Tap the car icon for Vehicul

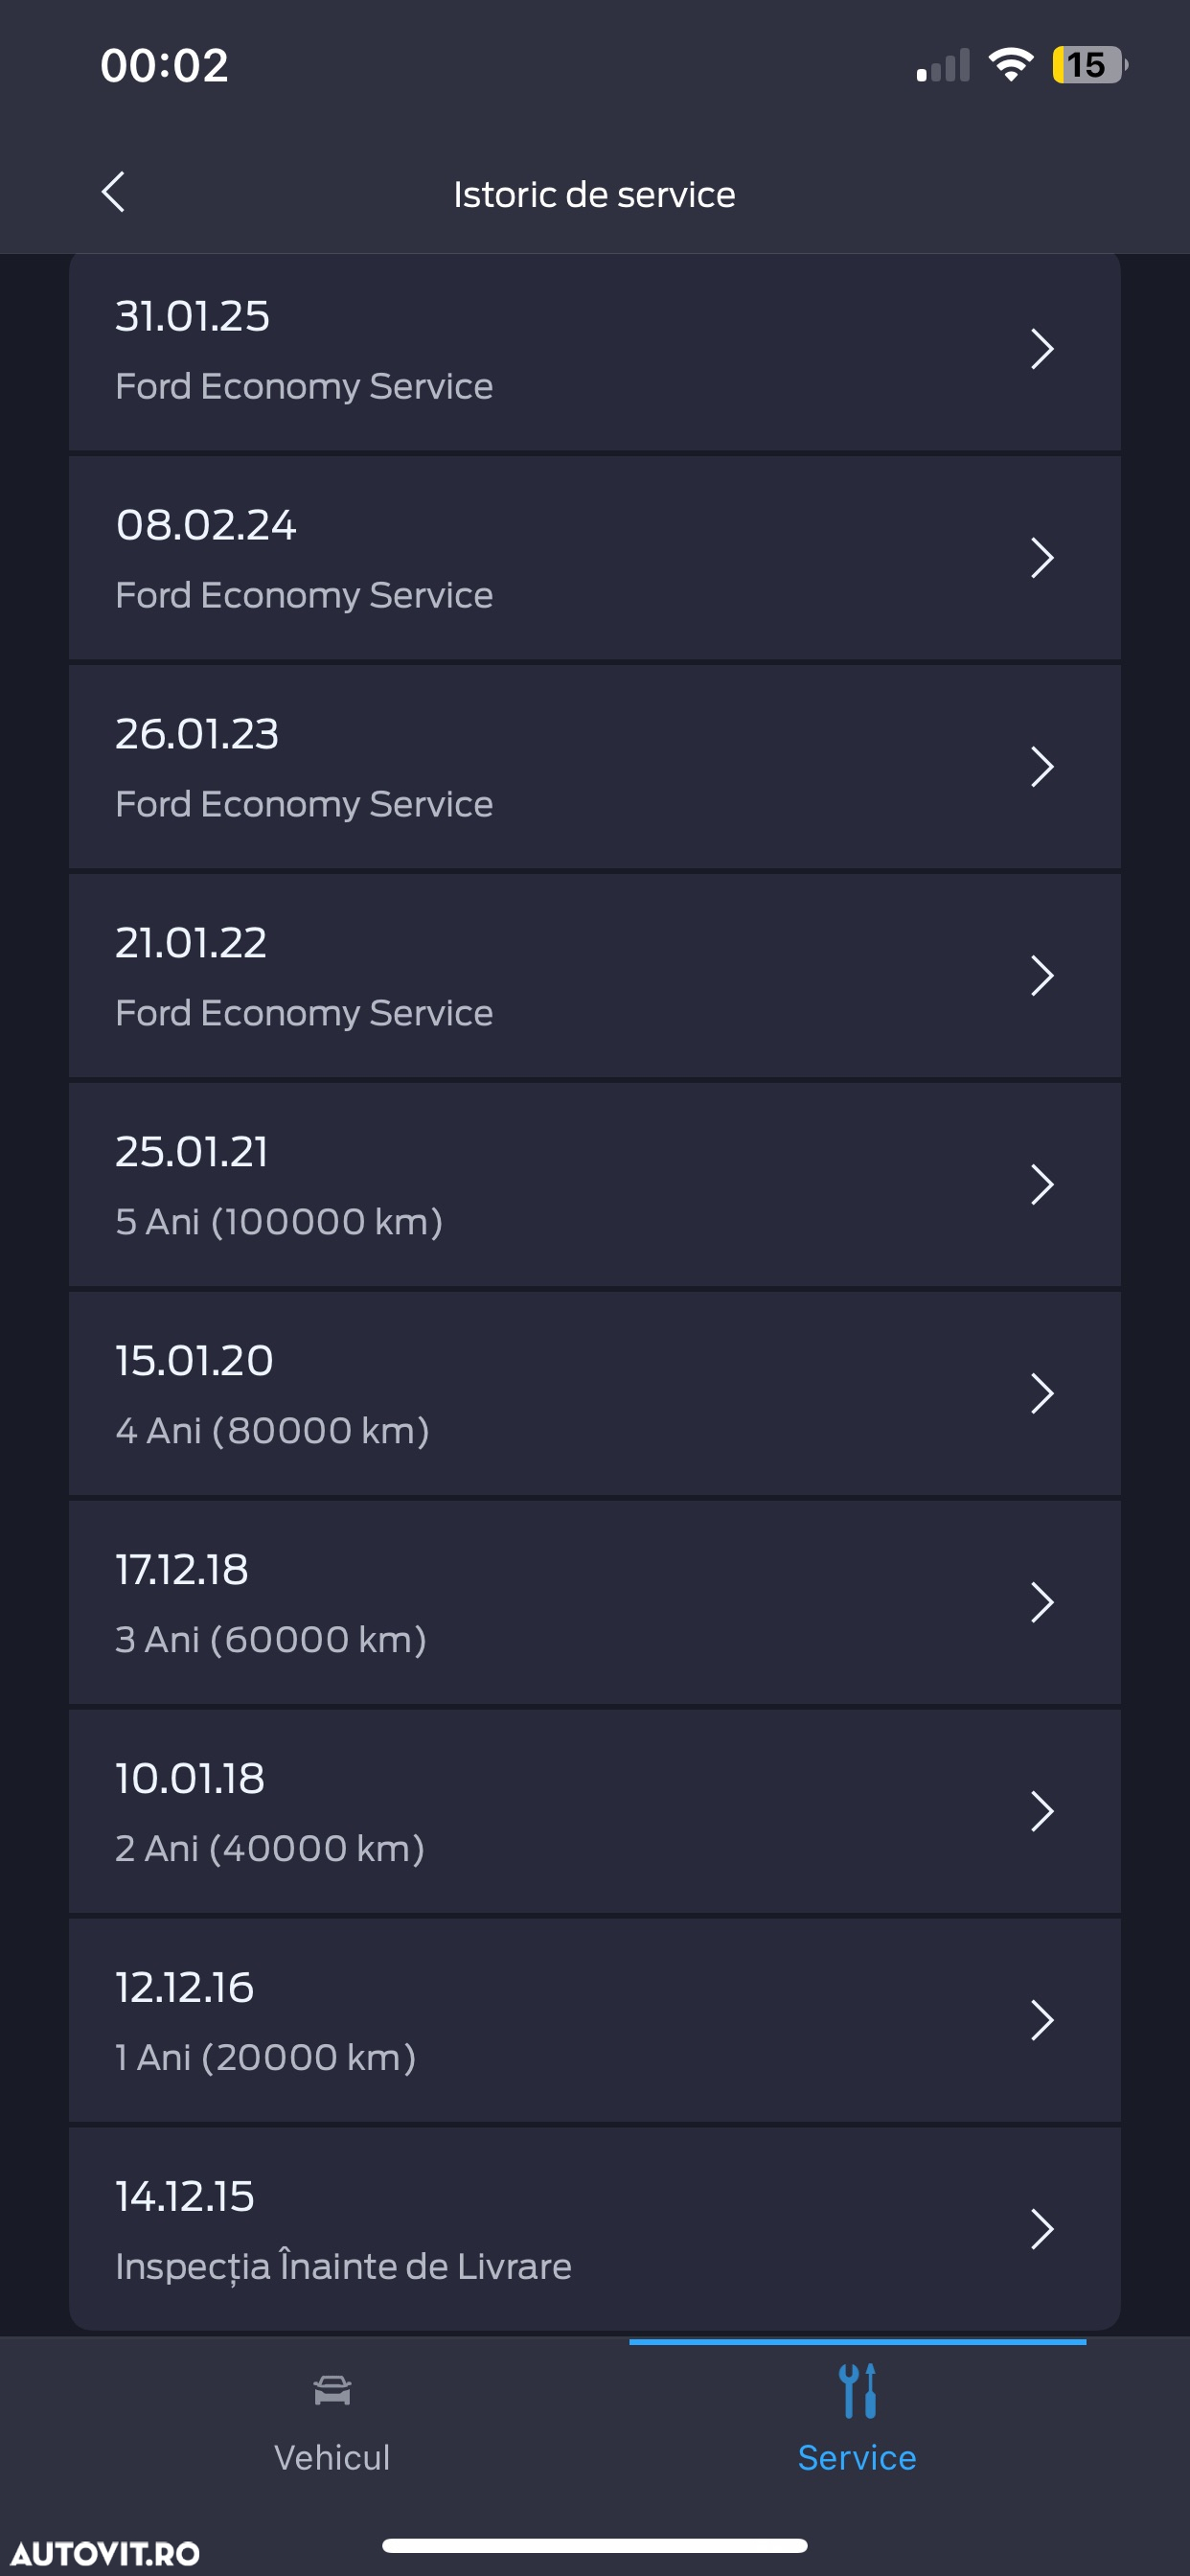pos(332,2391)
